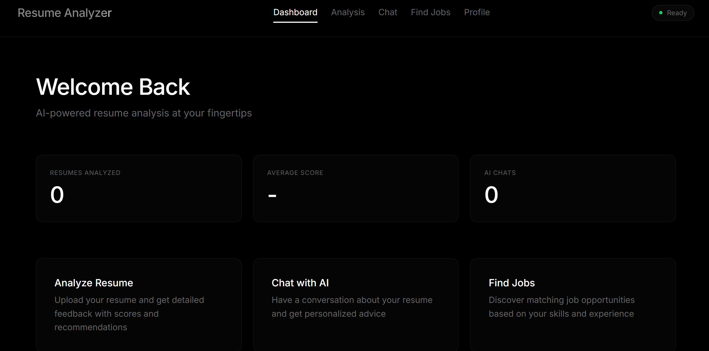Click the Welcome Back heading
The image size is (709, 351).
(x=113, y=87)
